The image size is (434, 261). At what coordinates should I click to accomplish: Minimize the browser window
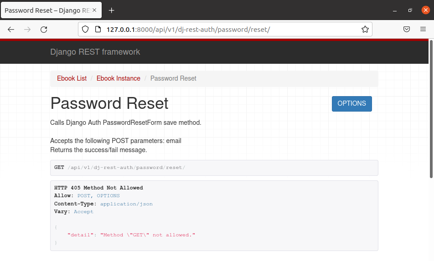pos(395,10)
